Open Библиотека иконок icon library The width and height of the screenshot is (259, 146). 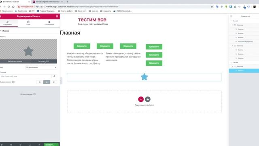[x=15, y=61]
